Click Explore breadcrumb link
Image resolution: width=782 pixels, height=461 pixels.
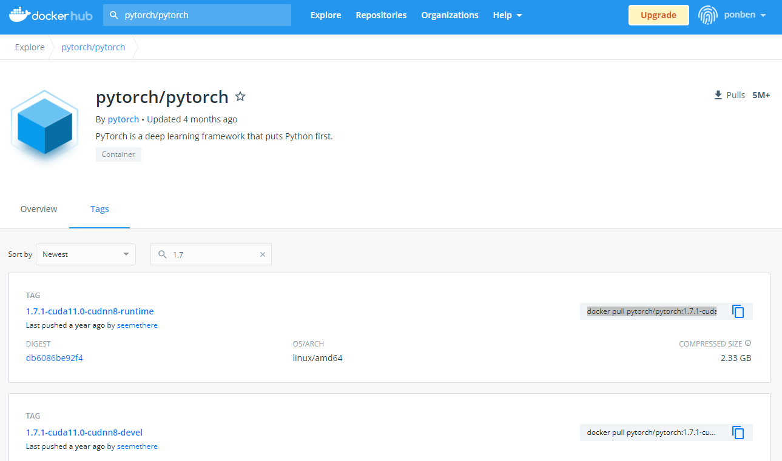(x=30, y=47)
